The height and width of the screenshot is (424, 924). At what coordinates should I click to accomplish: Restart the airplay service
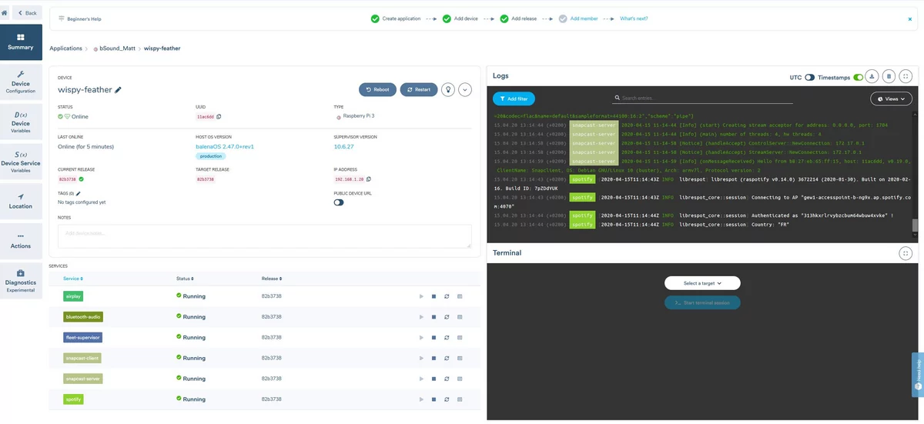pyautogui.click(x=447, y=296)
